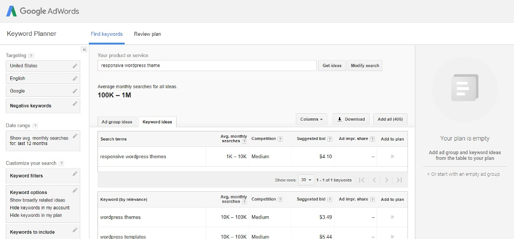Image resolution: width=514 pixels, height=239 pixels.
Task: Open Ad impr. share help in Keyword relevance table
Action: pyautogui.click(x=372, y=199)
